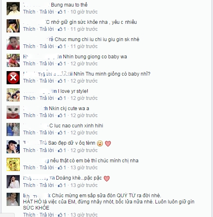Open the "13 giờ trước" timestamp under the Doàng khè comment
Viewport: 213px width, 217px height.
tap(84, 185)
